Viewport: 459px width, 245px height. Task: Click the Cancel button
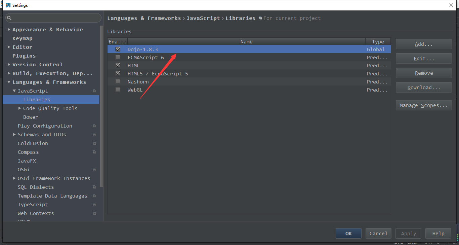[378, 234]
